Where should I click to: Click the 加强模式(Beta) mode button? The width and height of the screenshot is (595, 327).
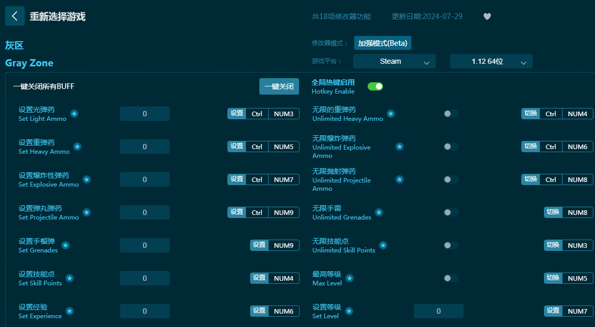(x=383, y=43)
